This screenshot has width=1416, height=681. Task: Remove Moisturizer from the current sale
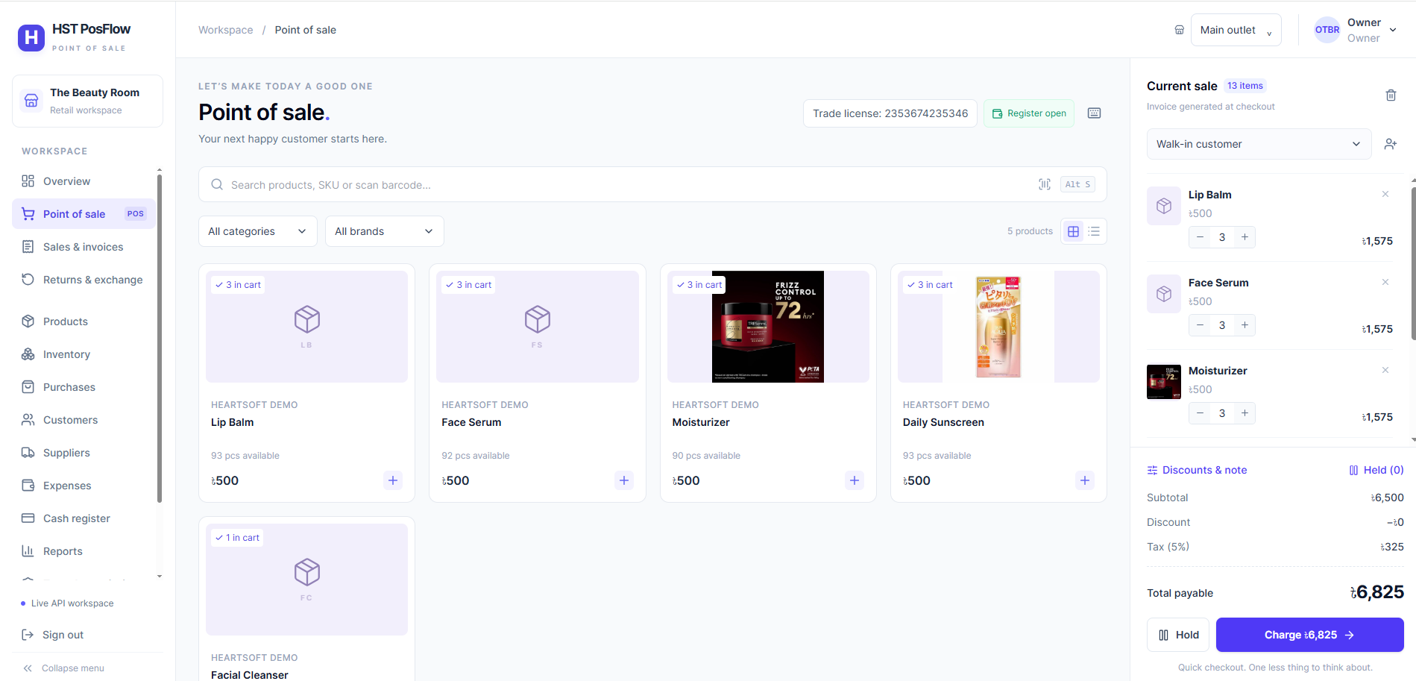(x=1385, y=370)
